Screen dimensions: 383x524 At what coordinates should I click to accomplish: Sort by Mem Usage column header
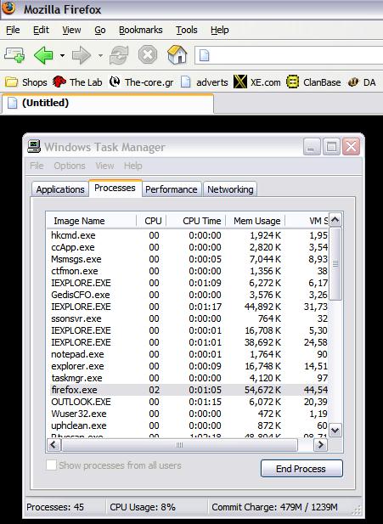[256, 221]
